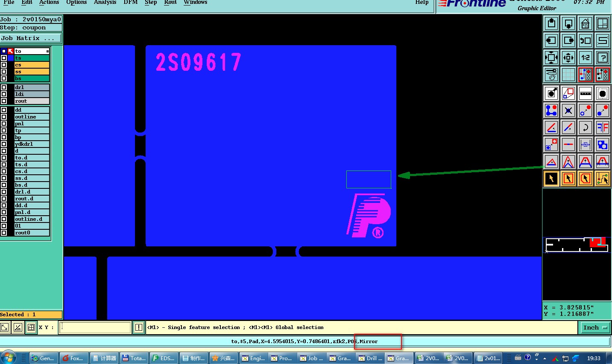This screenshot has width=612, height=364.
Task: Expand the Job Matrix ... selector
Action: click(x=31, y=38)
